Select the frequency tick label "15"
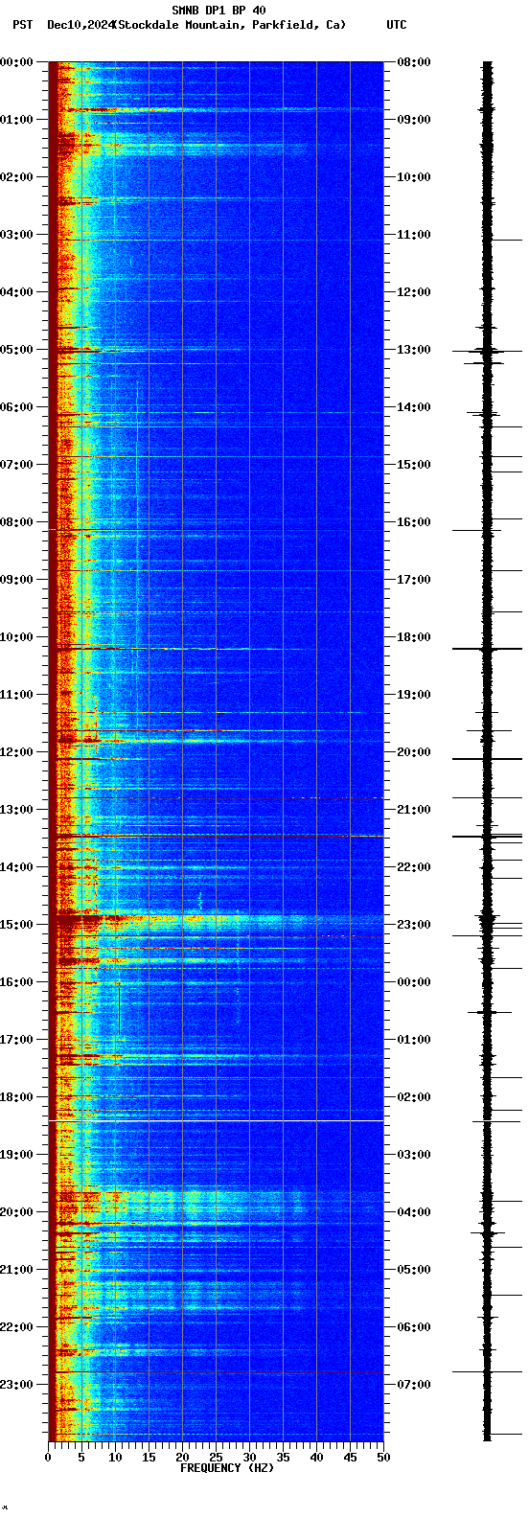The width and height of the screenshot is (529, 1518). 149,1458
